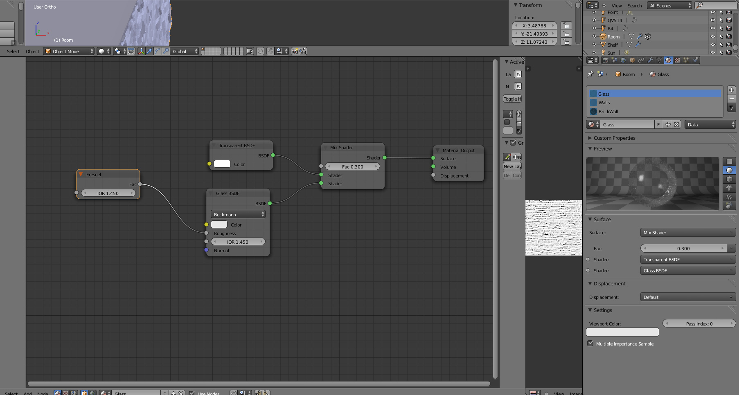Viewport: 739px width, 395px height.
Task: Open the outliner Search menu
Action: pyautogui.click(x=635, y=5)
